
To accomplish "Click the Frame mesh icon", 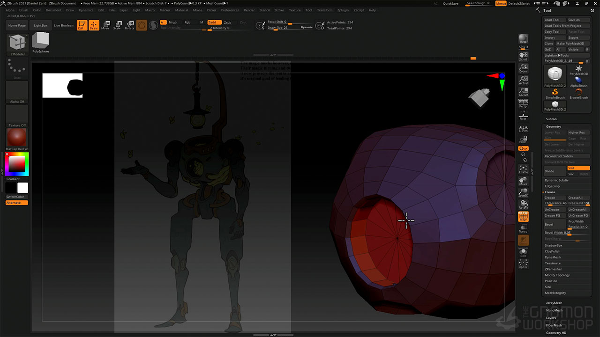I will (x=523, y=169).
